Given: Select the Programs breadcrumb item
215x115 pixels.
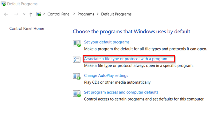Looking at the screenshot, I should [x=86, y=14].
